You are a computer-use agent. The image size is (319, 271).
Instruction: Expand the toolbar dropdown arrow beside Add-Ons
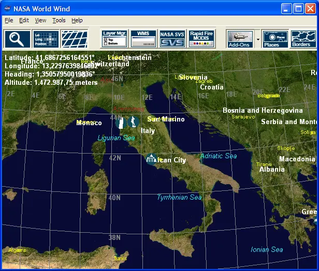tap(258, 39)
